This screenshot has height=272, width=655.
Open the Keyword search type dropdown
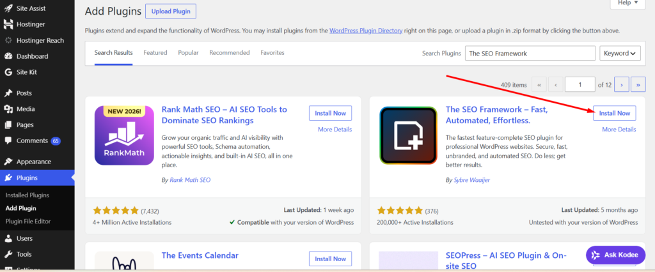click(x=620, y=54)
